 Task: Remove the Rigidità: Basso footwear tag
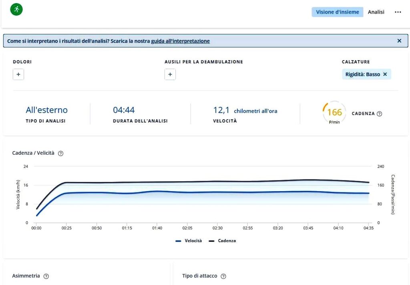pyautogui.click(x=385, y=74)
